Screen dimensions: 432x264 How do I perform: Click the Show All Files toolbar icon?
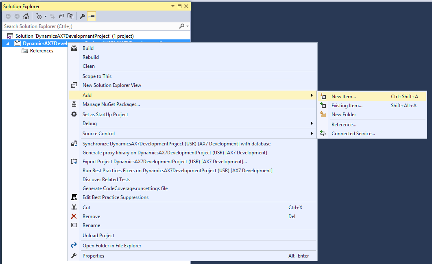70,17
